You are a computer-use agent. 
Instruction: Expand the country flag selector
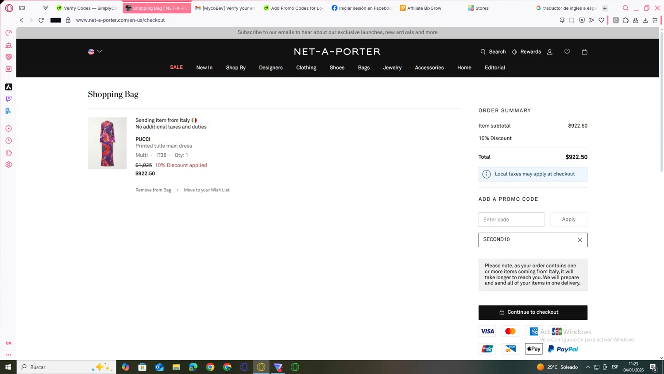click(95, 51)
